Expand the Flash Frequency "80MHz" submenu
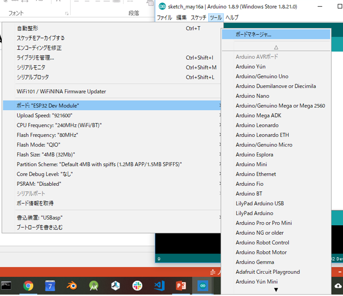Image resolution: width=343 pixels, height=296 pixels. point(112,135)
